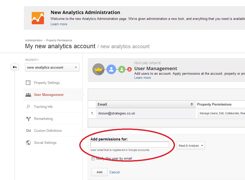Click the Add permissions for: label
This screenshot has height=180, width=245.
pyautogui.click(x=109, y=139)
